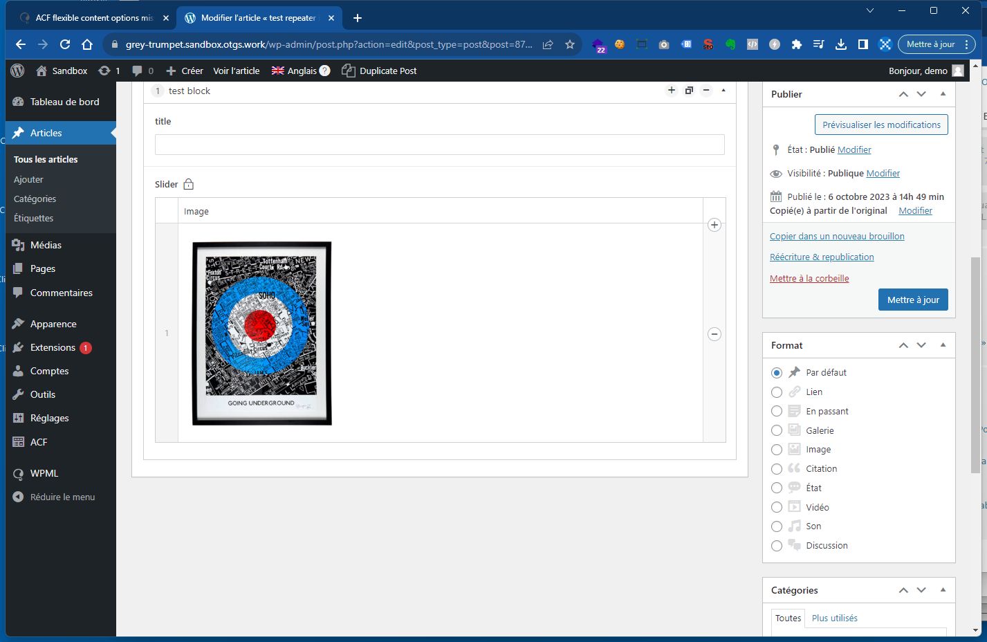
Task: Modify Copié(e) à partir de l'original link
Action: click(915, 210)
